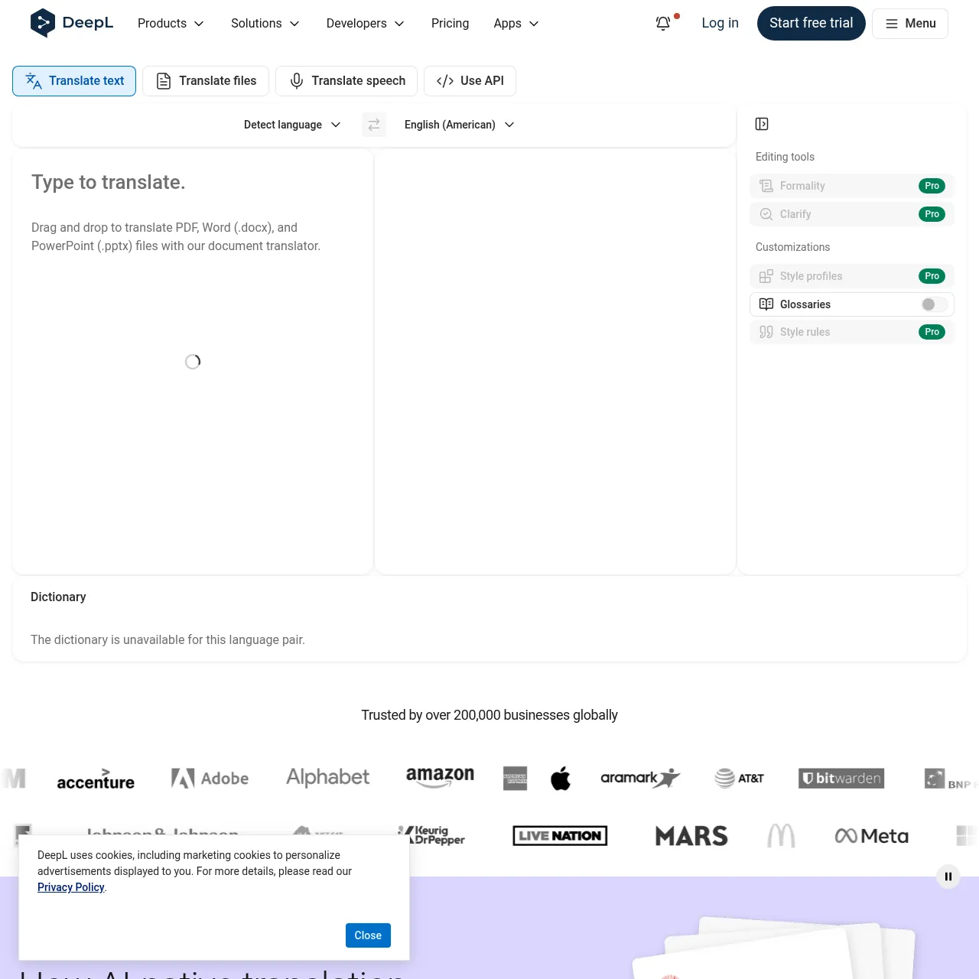
Task: Toggle the Glossaries switch
Action: click(934, 304)
